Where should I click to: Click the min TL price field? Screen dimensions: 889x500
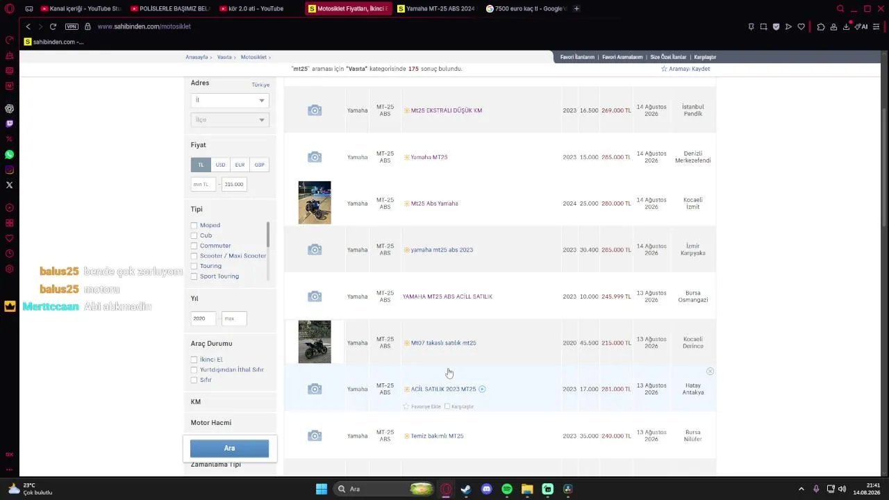click(203, 184)
